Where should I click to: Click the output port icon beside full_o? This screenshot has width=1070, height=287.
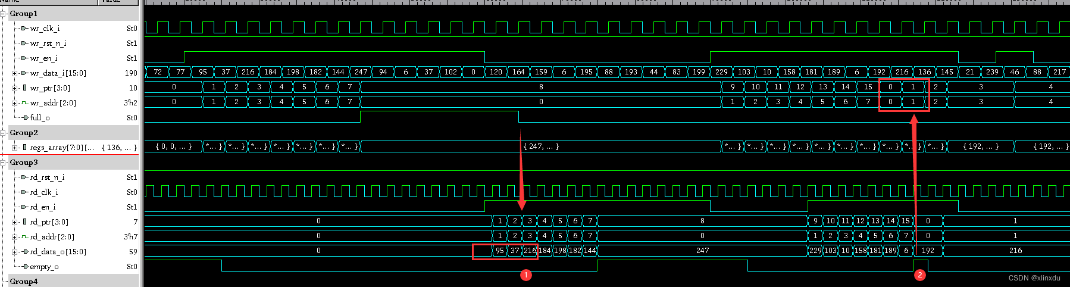tap(25, 117)
